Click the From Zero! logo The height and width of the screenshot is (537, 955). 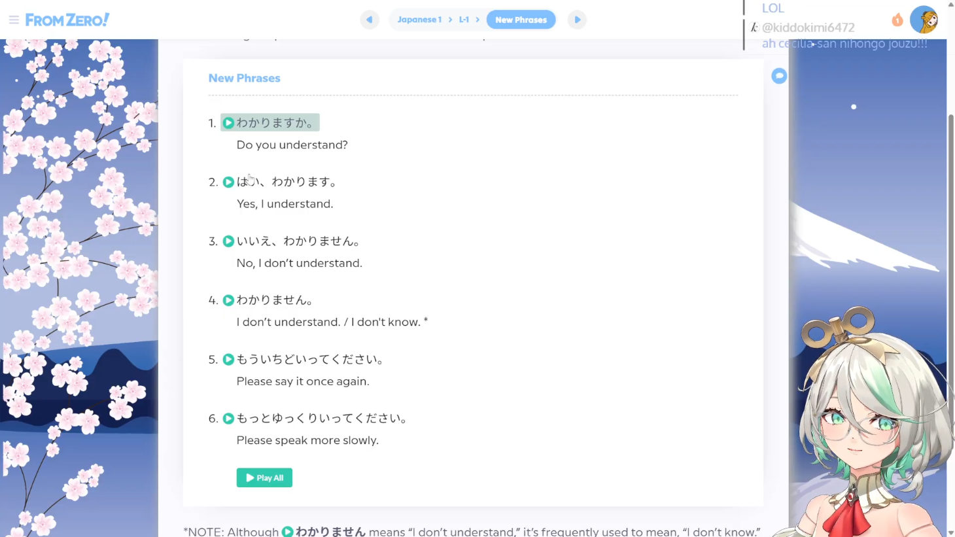(x=67, y=20)
